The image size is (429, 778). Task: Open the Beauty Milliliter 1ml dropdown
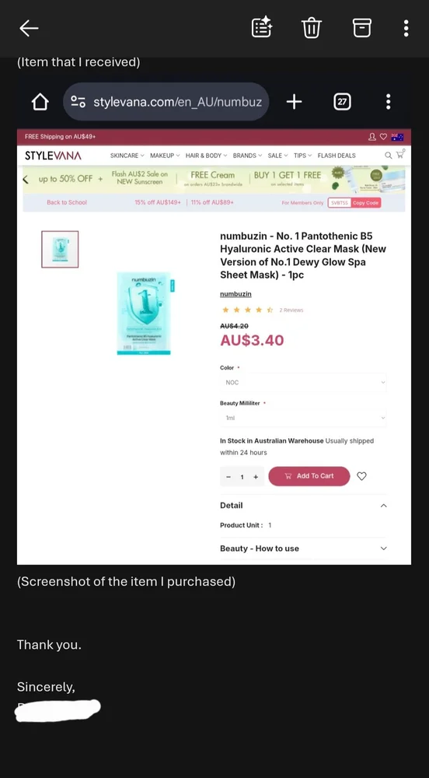click(303, 419)
